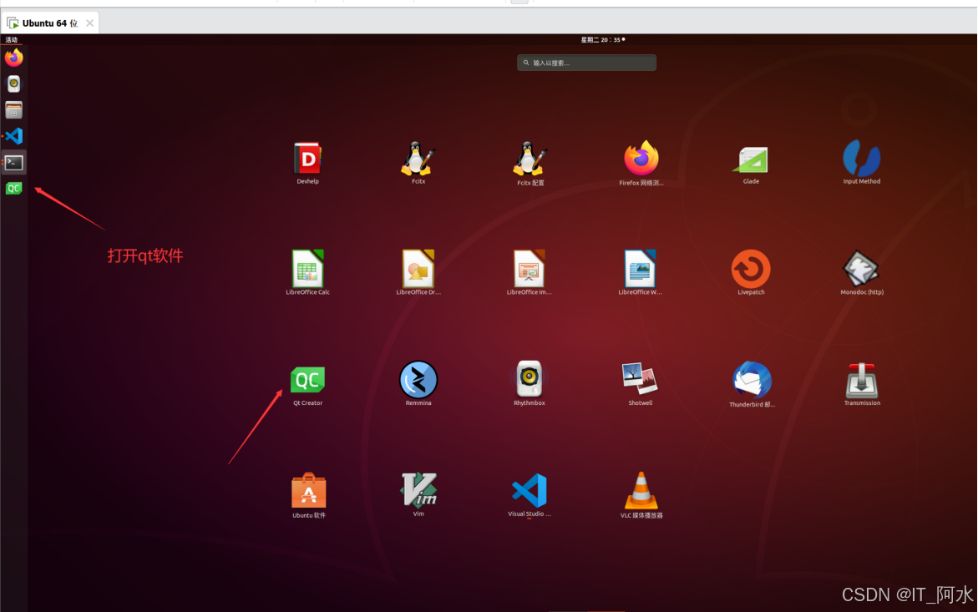The width and height of the screenshot is (978, 612).
Task: Launch LibreOffice Calc
Action: (x=307, y=269)
